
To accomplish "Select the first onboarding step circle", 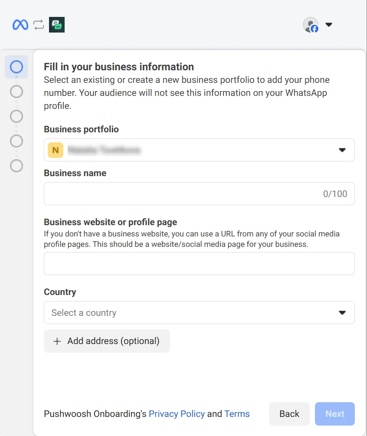I will click(16, 67).
